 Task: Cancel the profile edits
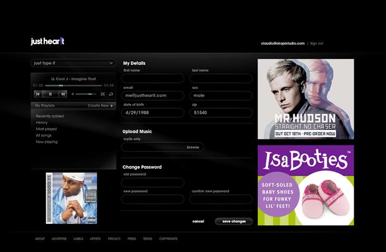pyautogui.click(x=198, y=222)
